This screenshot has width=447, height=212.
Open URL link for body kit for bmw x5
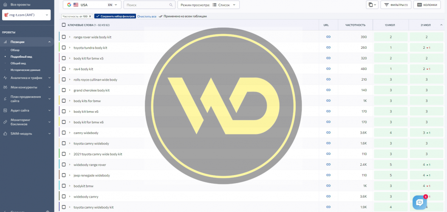[x=328, y=58]
